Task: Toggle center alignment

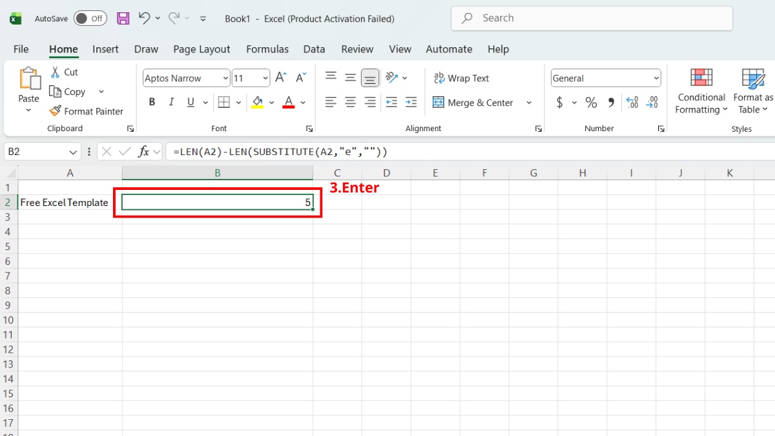Action: [x=350, y=101]
